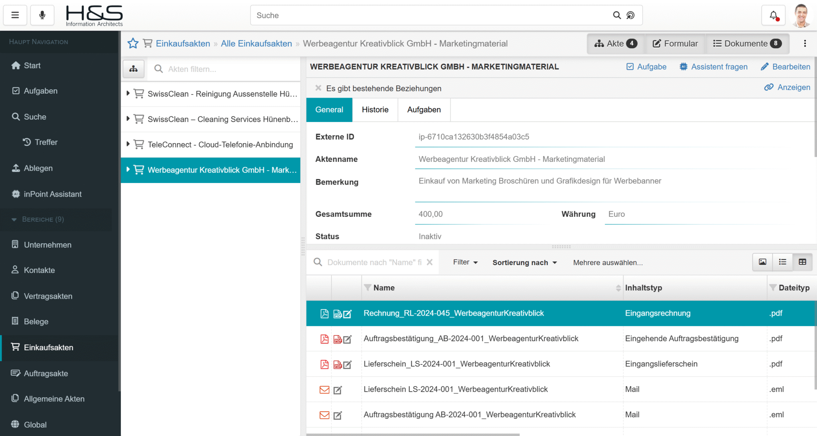Expand SwissClean - Reinigung Aussenstelle entry
The image size is (817, 436).
(x=128, y=93)
